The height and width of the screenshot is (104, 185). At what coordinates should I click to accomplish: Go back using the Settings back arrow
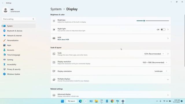(3, 3)
